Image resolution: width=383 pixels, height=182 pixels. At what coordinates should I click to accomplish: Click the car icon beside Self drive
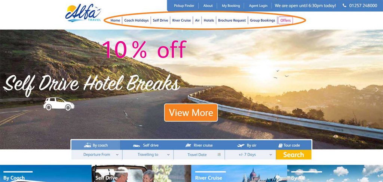pos(136,145)
